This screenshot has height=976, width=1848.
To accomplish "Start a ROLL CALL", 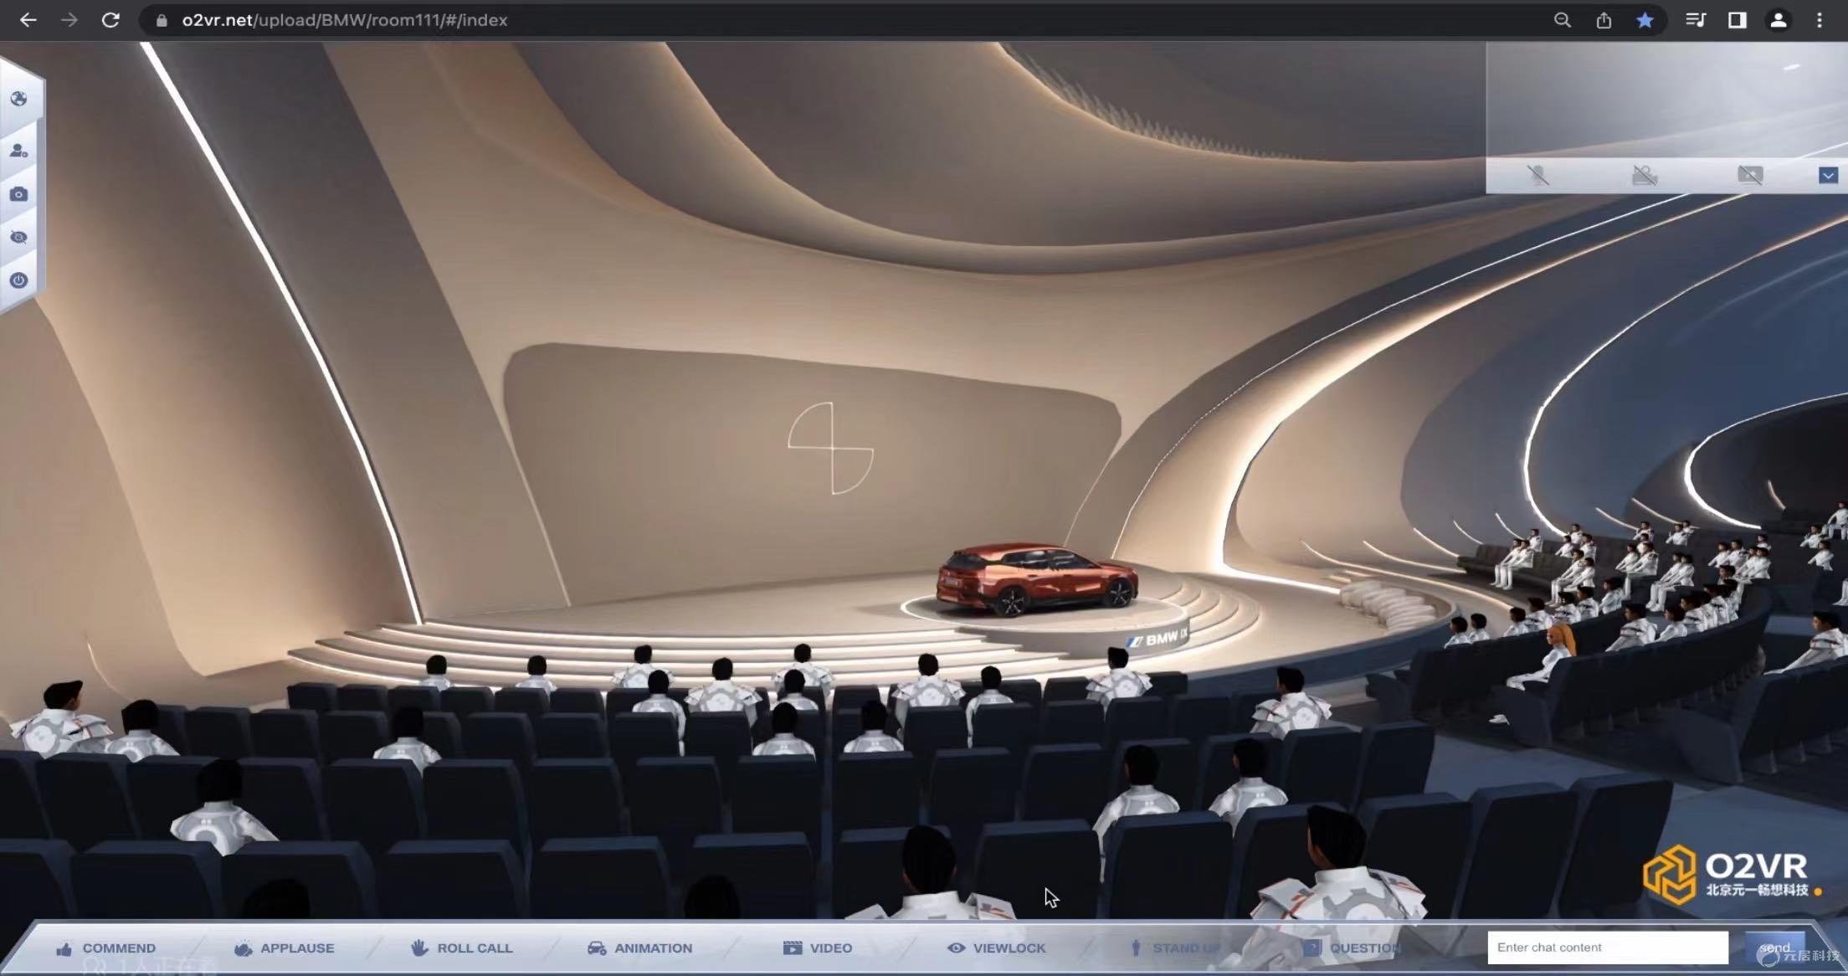I will click(462, 948).
